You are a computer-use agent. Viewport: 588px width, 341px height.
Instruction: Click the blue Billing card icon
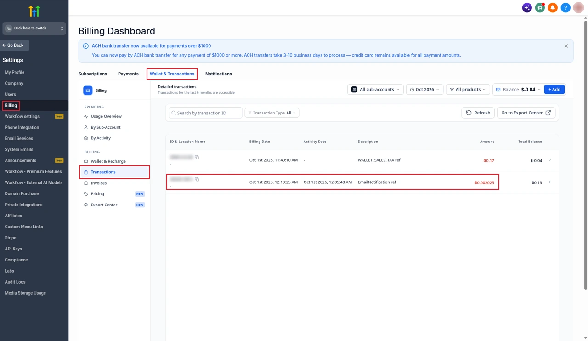(x=88, y=91)
